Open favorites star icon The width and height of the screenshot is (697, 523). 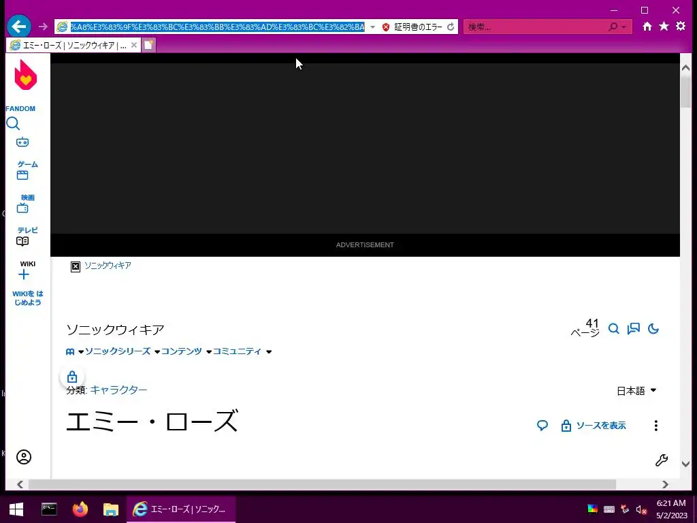coord(664,27)
